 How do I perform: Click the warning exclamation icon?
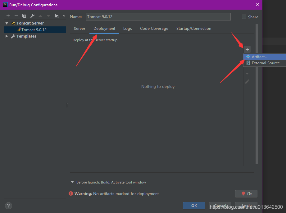[71, 193]
